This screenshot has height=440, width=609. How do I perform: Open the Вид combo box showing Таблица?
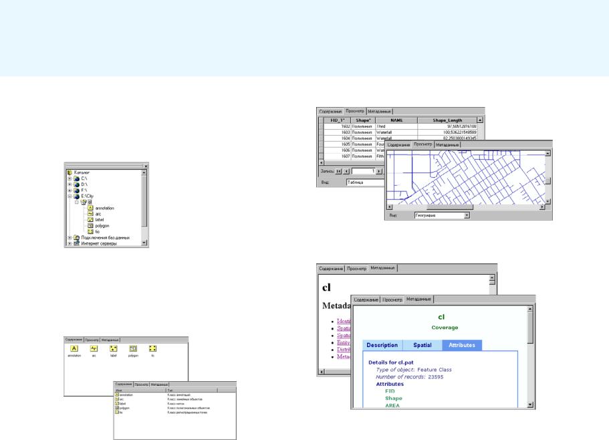click(365, 182)
